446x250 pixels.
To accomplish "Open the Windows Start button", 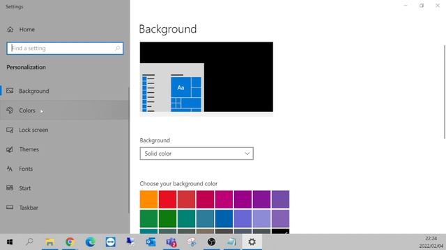I will pyautogui.click(x=10, y=242).
